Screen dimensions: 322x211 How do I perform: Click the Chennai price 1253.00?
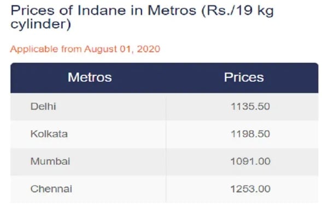point(250,189)
